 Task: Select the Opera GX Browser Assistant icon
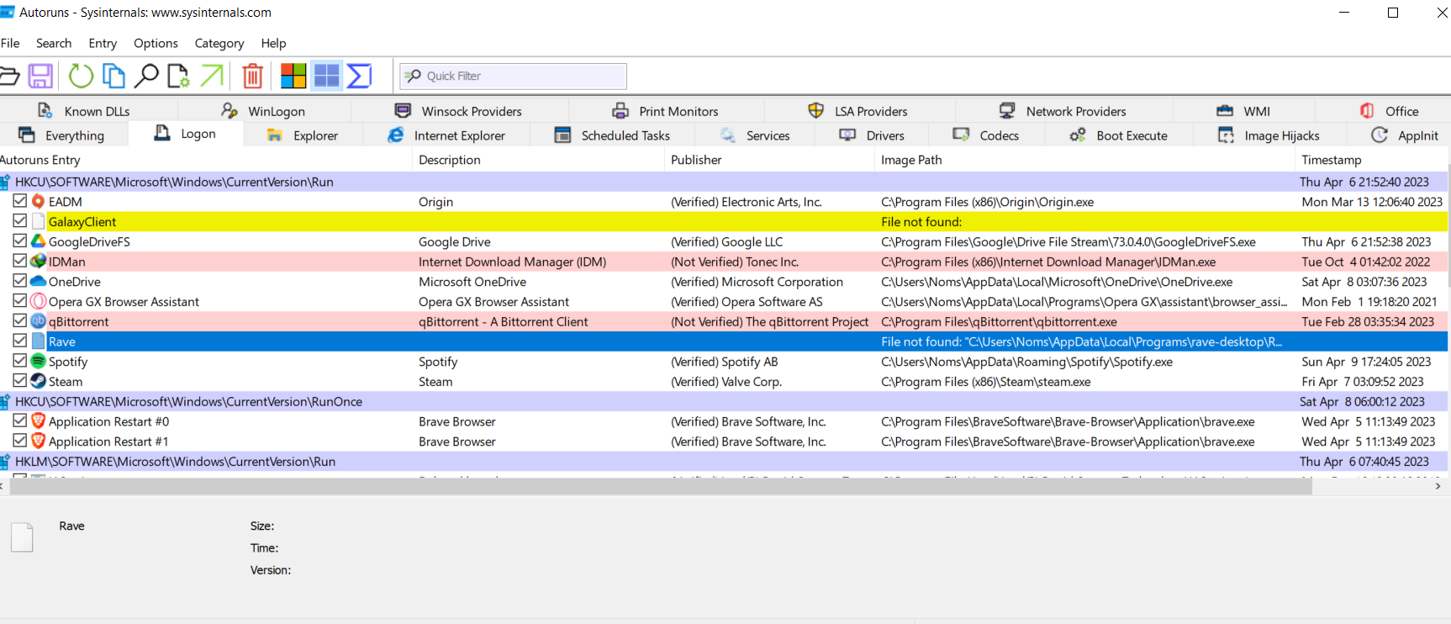click(38, 302)
